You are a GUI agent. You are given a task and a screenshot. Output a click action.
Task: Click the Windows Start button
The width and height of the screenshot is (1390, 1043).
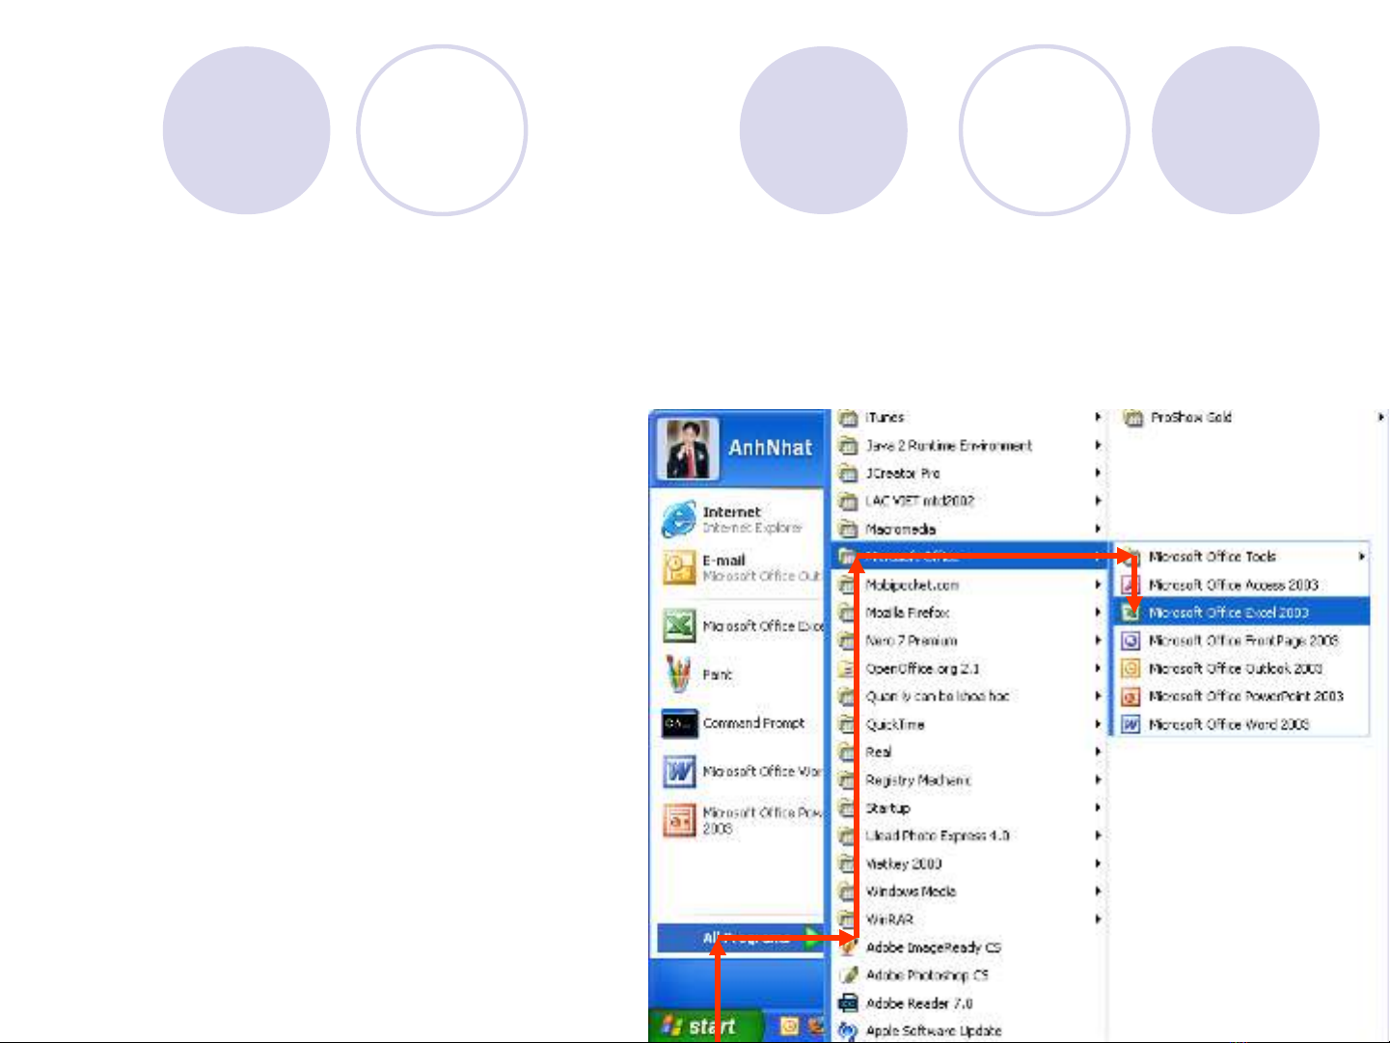[x=702, y=1027]
